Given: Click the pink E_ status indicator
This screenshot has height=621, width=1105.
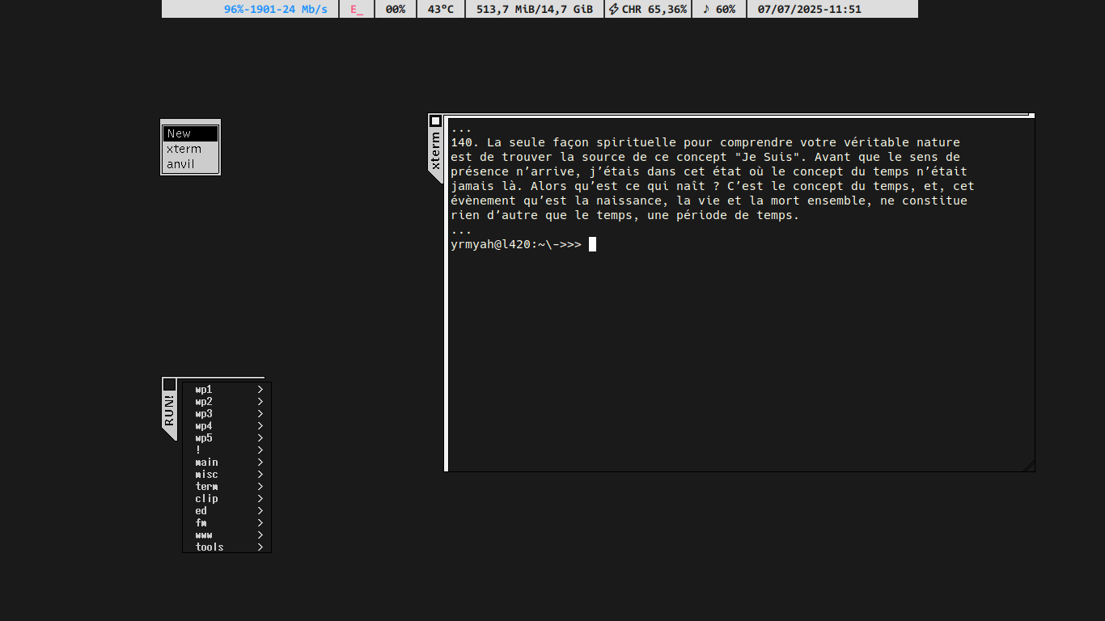Looking at the screenshot, I should point(357,10).
